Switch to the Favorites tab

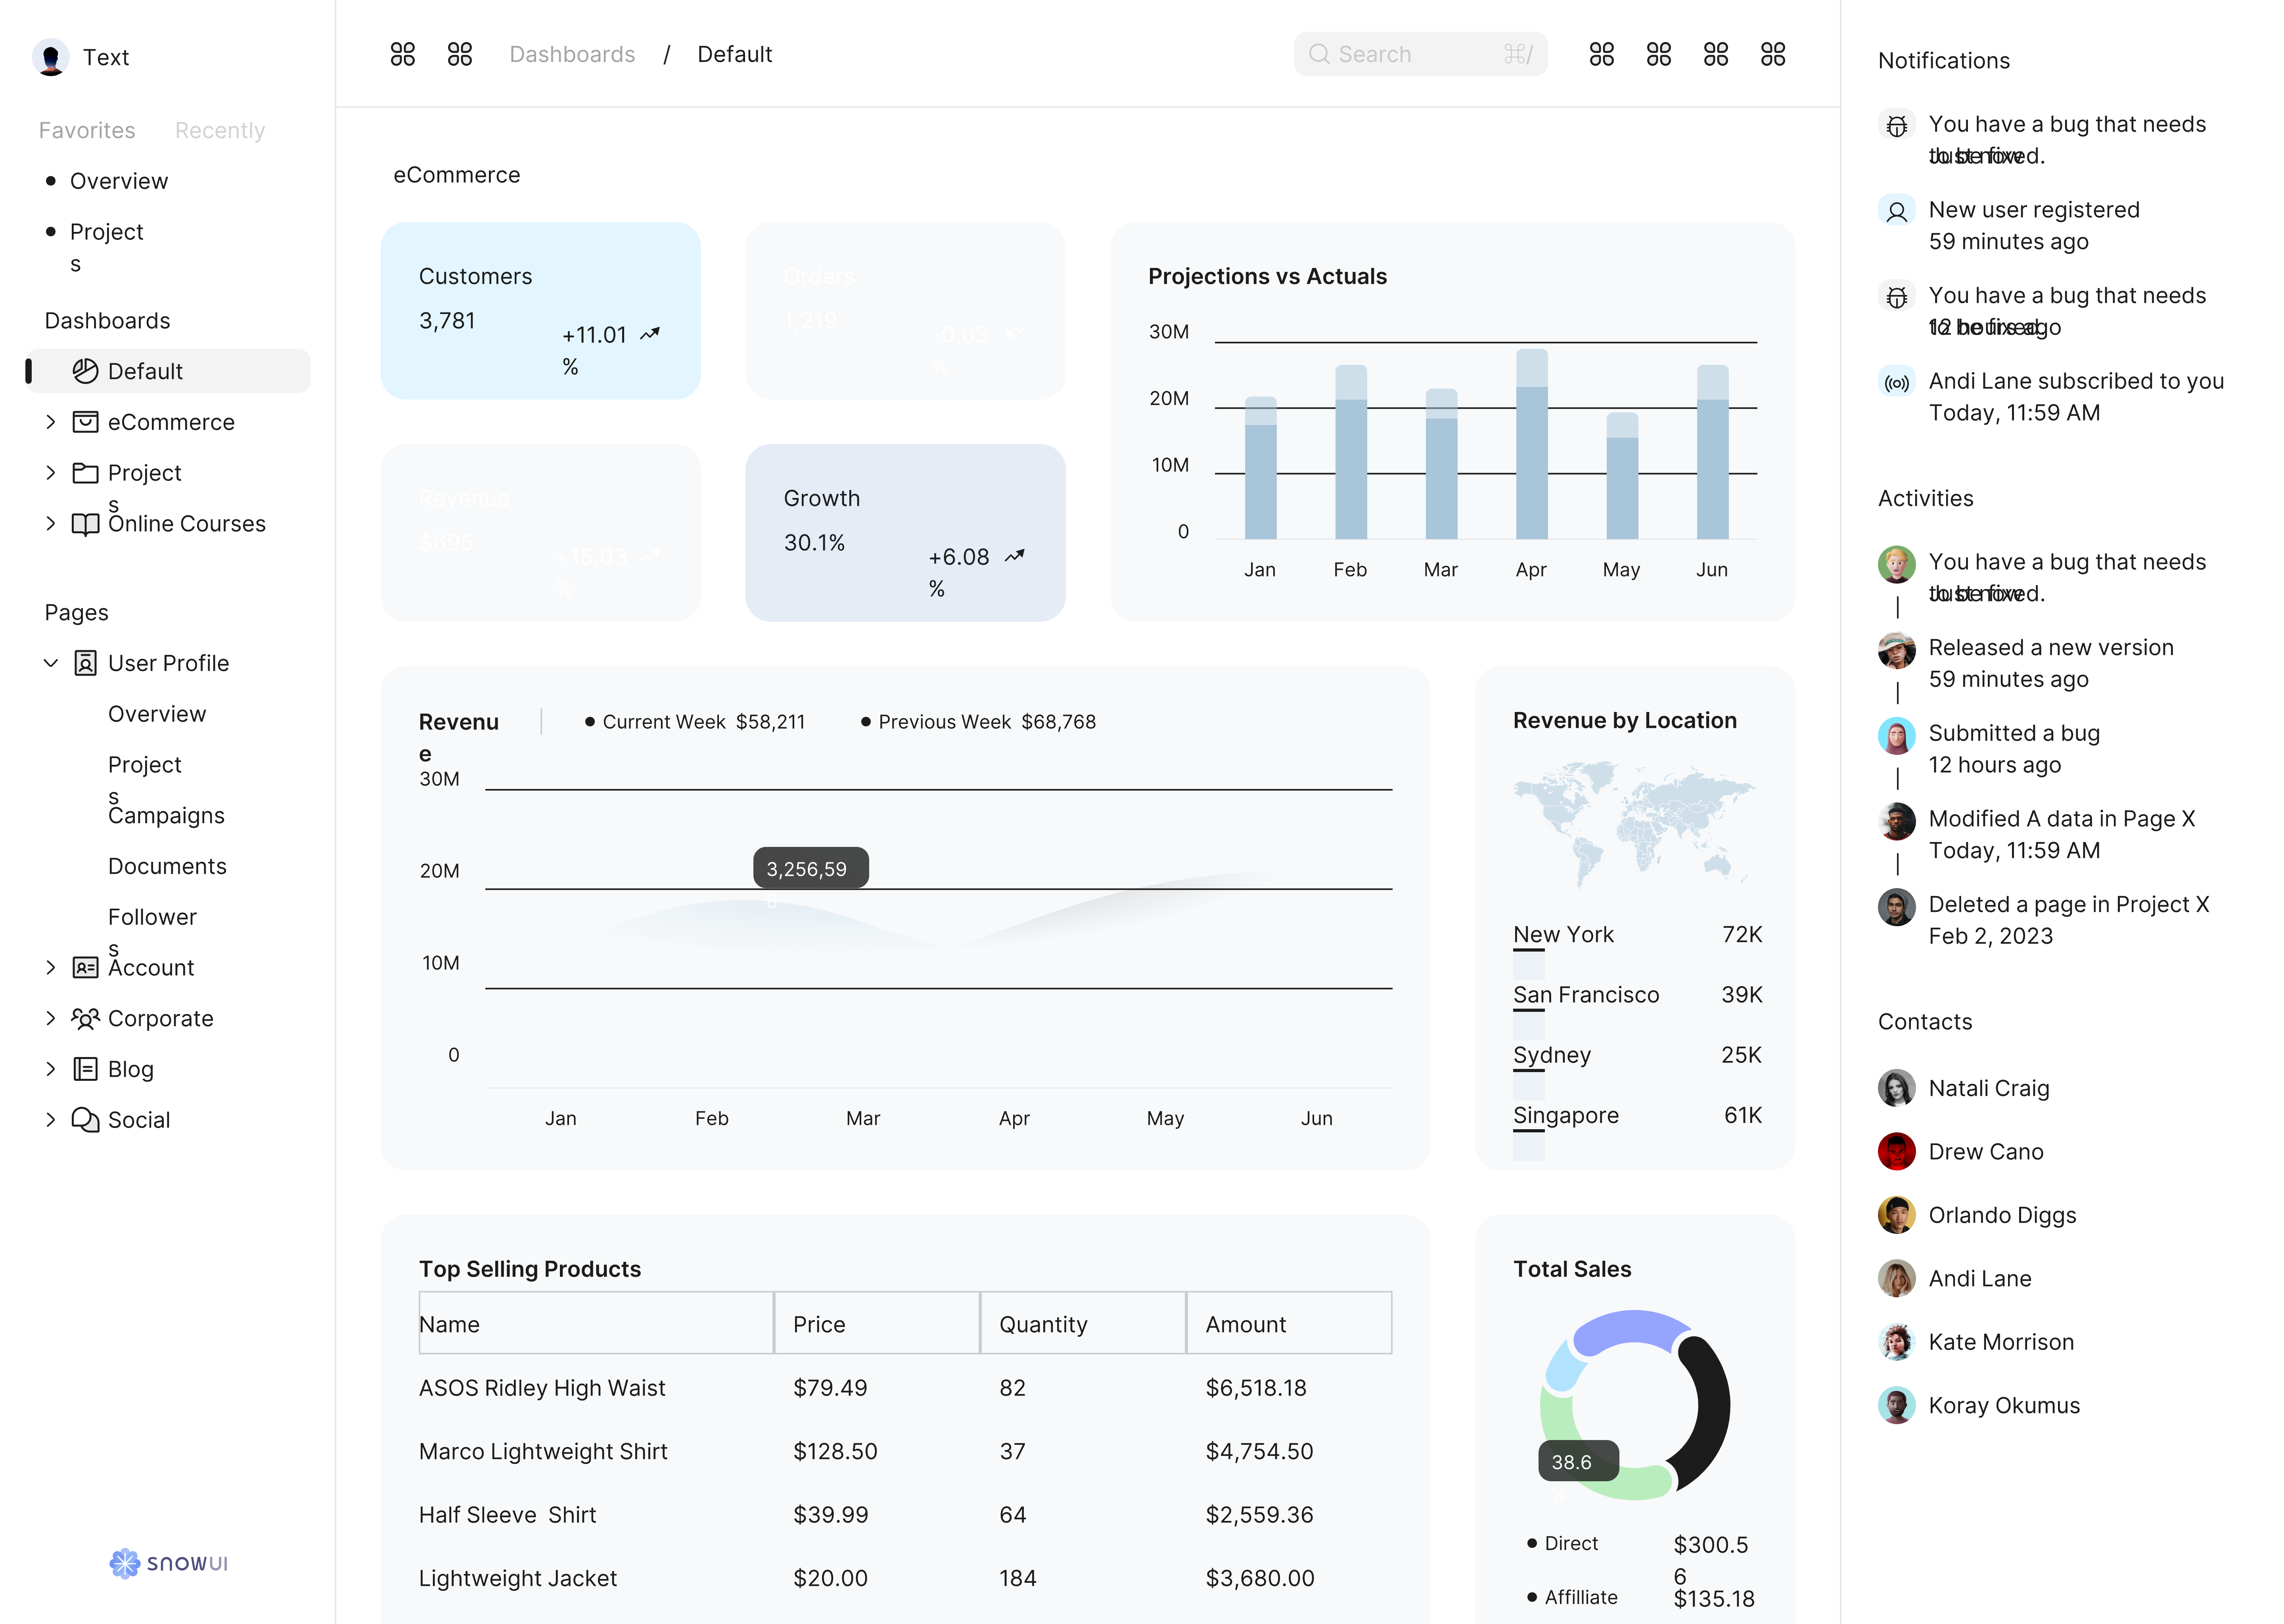tap(87, 130)
